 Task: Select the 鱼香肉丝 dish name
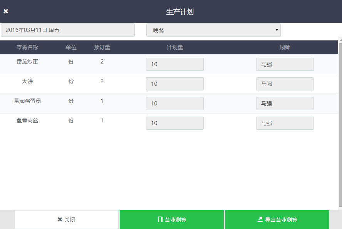click(27, 120)
